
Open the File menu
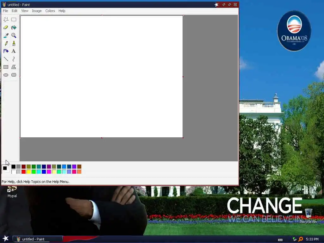tap(5, 11)
